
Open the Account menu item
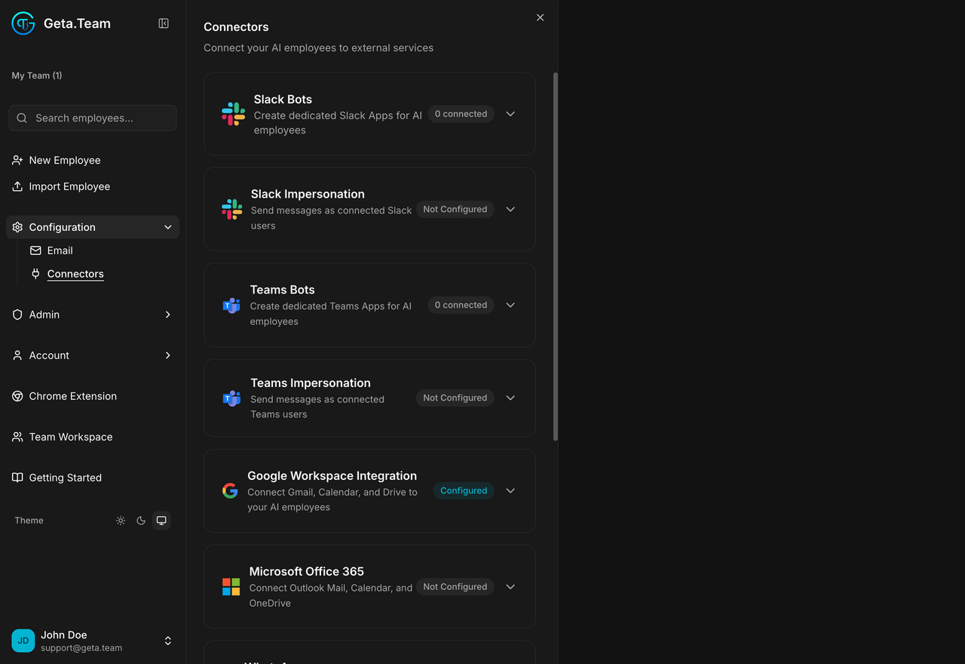click(93, 355)
